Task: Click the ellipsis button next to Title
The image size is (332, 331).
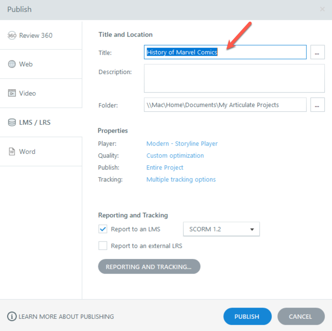Action: coord(317,52)
